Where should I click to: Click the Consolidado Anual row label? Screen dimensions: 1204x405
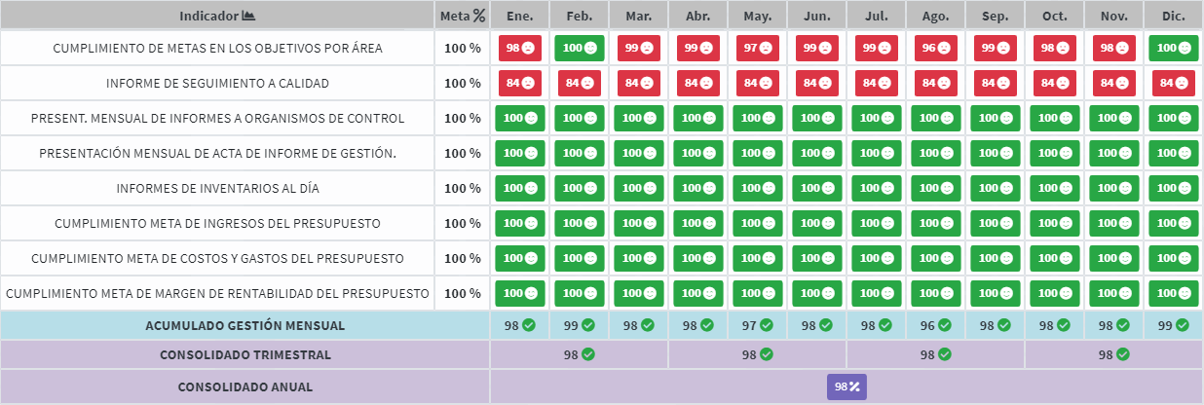tap(245, 387)
